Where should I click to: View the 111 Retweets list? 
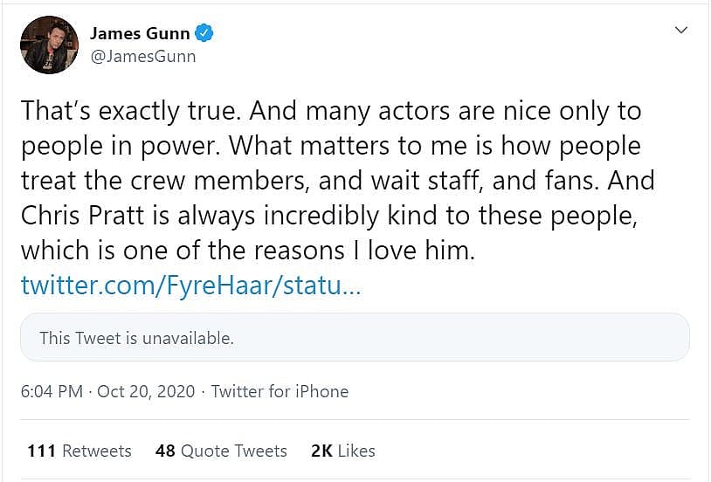[79, 451]
